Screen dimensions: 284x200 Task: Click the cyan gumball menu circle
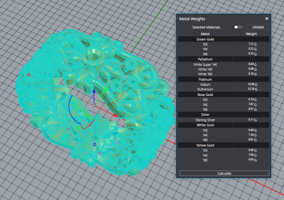pyautogui.click(x=81, y=114)
